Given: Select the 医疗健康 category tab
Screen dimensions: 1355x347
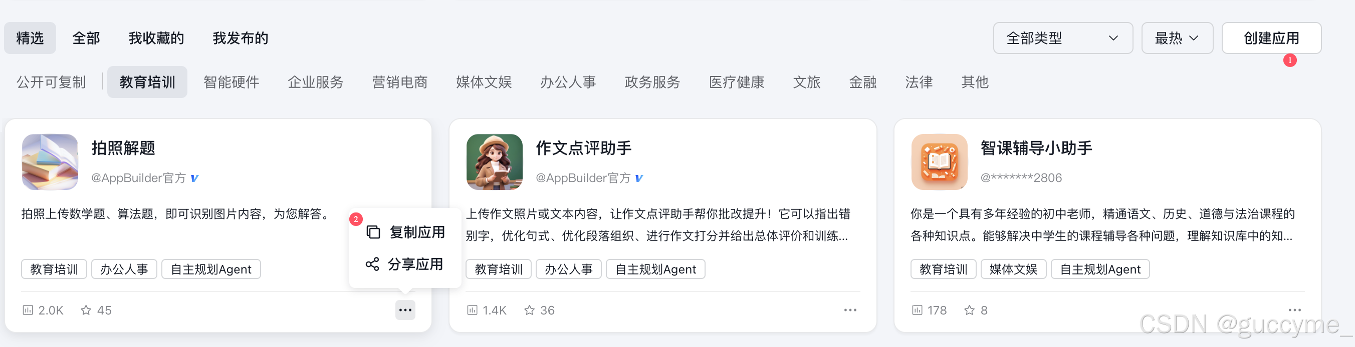Looking at the screenshot, I should click(x=737, y=82).
